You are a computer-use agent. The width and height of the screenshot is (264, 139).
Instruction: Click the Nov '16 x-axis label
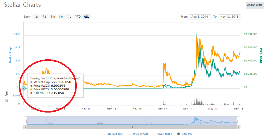pyautogui.click(x=137, y=109)
